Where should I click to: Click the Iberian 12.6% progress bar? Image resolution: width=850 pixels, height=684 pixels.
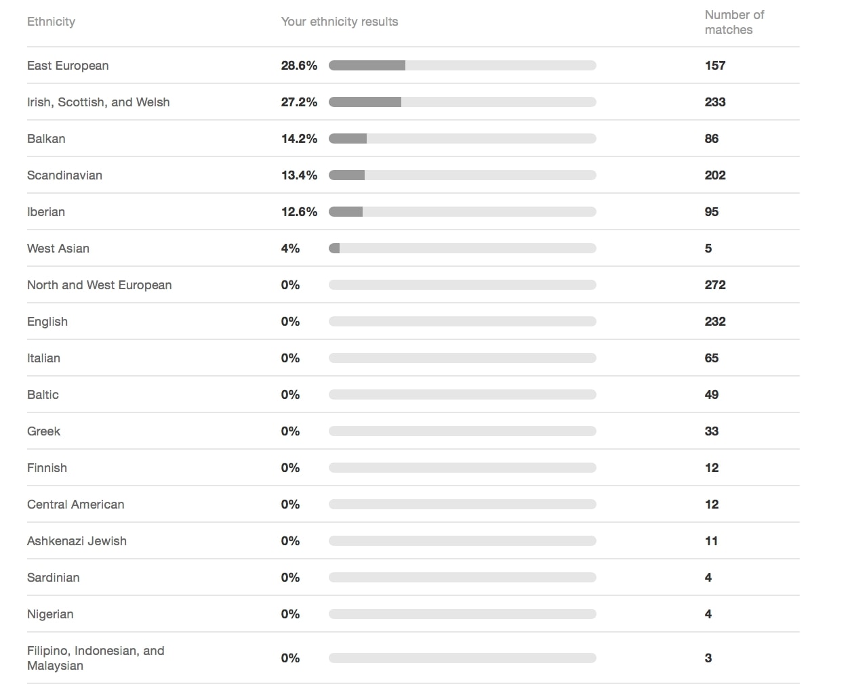pos(462,212)
